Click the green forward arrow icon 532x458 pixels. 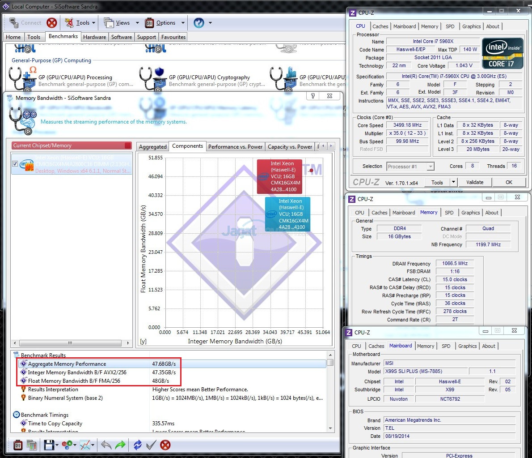click(x=120, y=445)
